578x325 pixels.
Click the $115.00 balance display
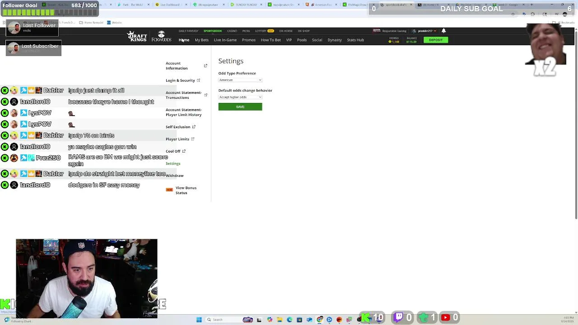(x=411, y=41)
